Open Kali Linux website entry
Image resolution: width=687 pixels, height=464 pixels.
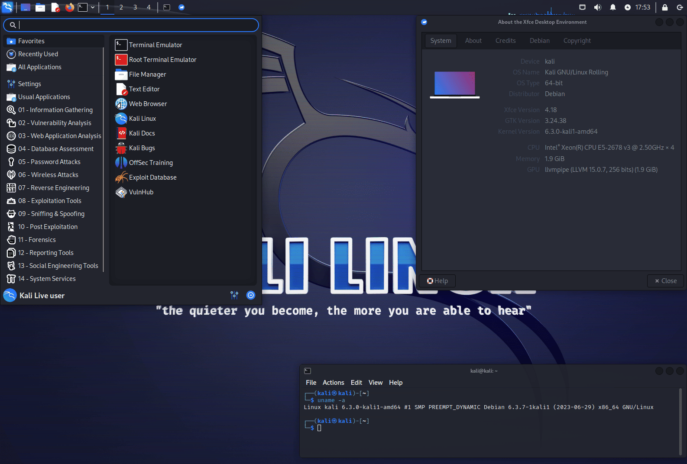coord(183,119)
